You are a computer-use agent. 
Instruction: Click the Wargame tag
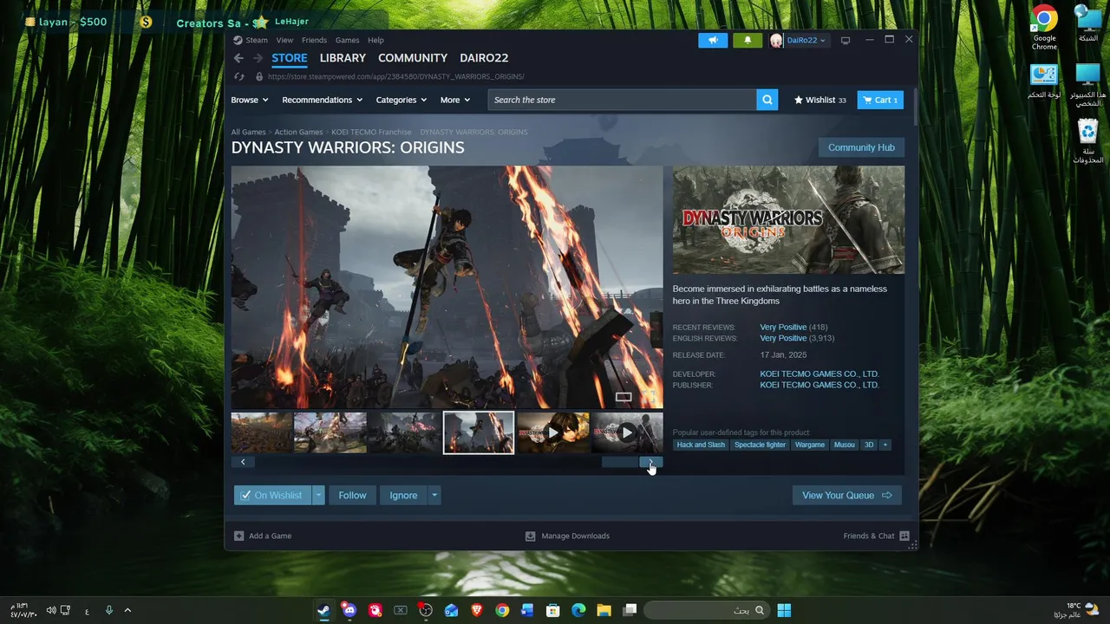pos(810,445)
